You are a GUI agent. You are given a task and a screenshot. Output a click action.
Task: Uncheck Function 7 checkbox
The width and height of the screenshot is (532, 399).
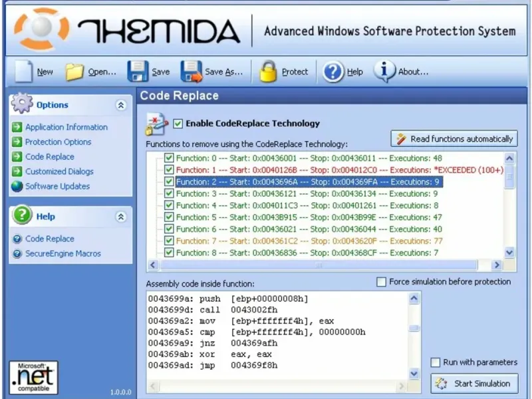pos(169,241)
